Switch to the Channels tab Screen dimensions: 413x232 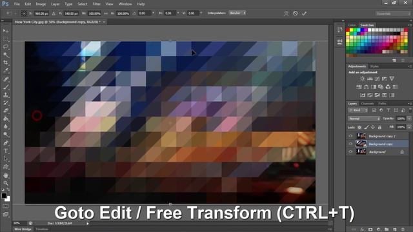(367, 104)
